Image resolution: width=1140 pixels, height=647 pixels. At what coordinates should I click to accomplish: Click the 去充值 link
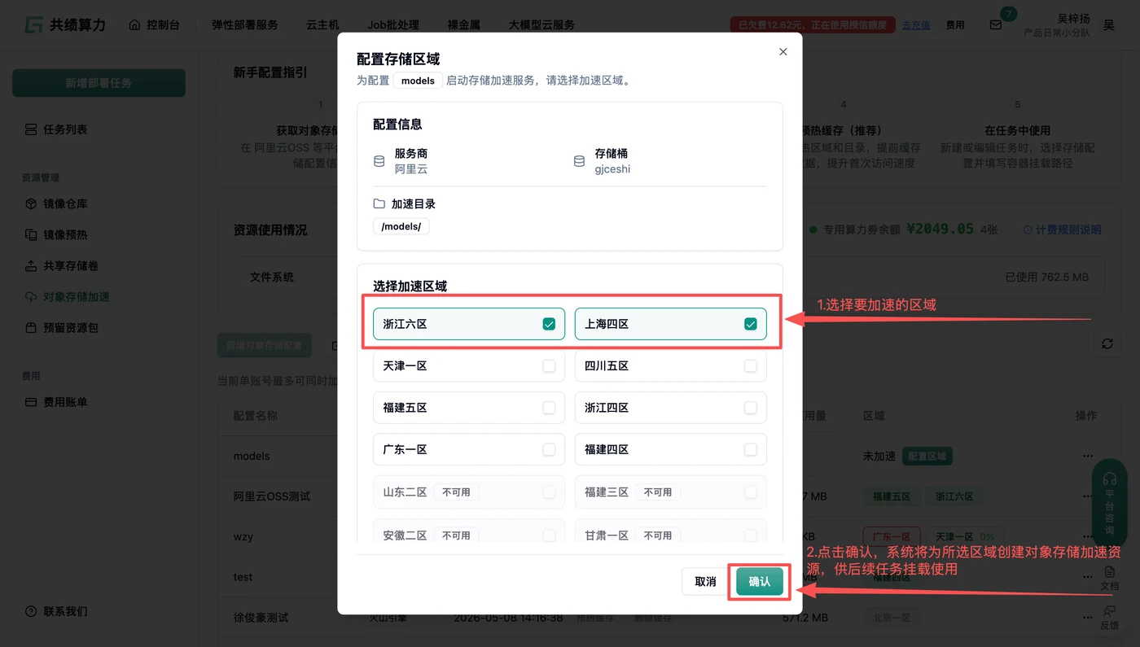(916, 25)
